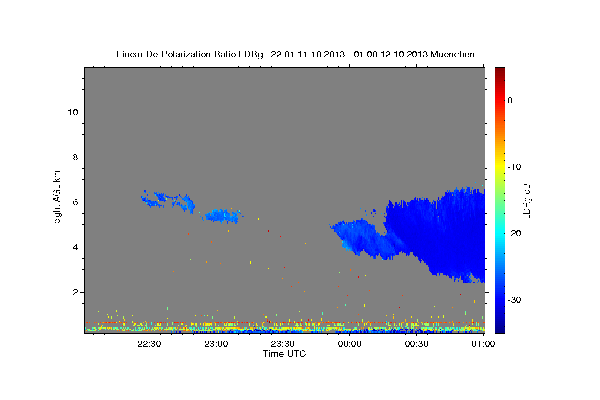The height and width of the screenshot is (400, 600).
Task: Click the small cloud patch near 23:00
Action: coord(222,215)
